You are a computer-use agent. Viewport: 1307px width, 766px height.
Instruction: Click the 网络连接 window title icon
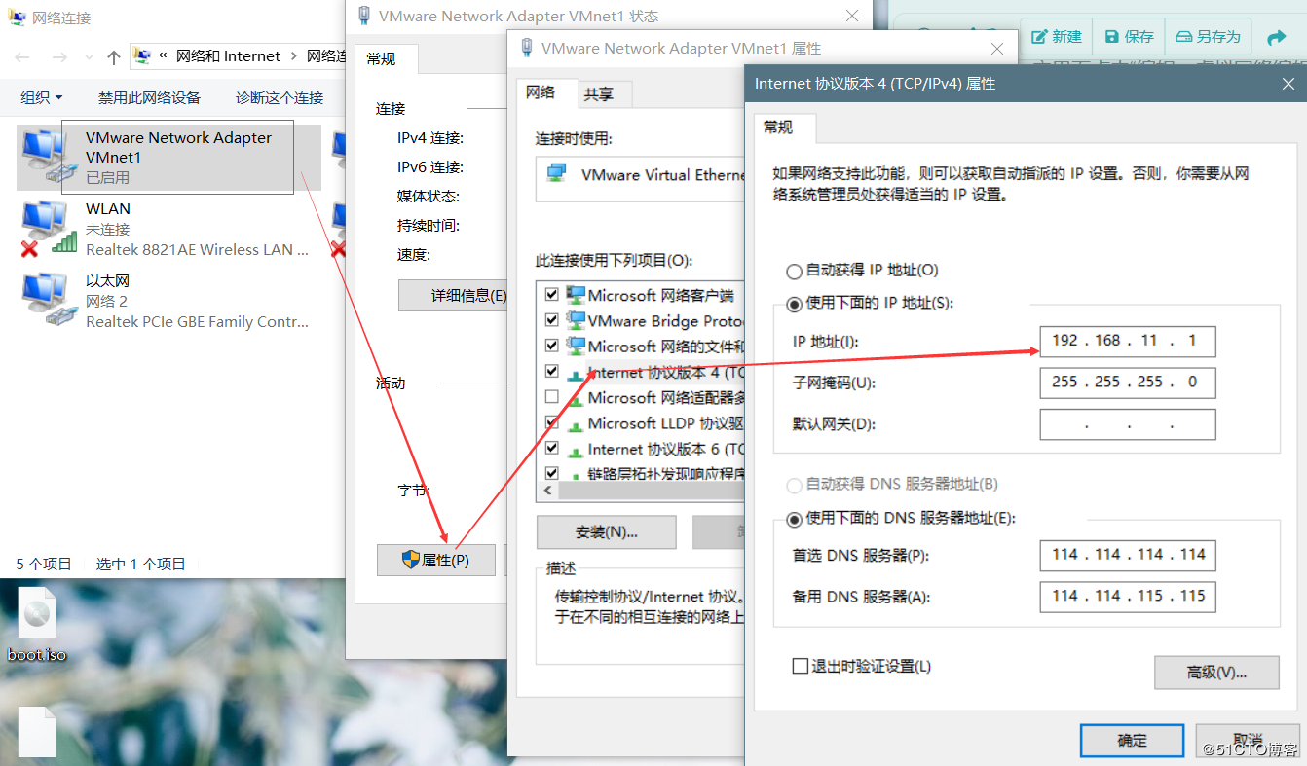(x=18, y=17)
